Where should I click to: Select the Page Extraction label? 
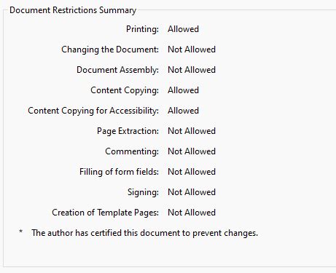[128, 131]
